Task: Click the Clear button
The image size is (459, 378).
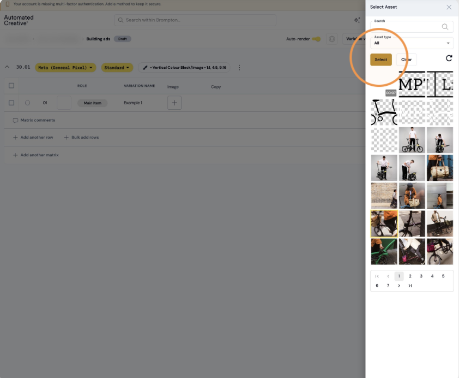Action: [406, 60]
